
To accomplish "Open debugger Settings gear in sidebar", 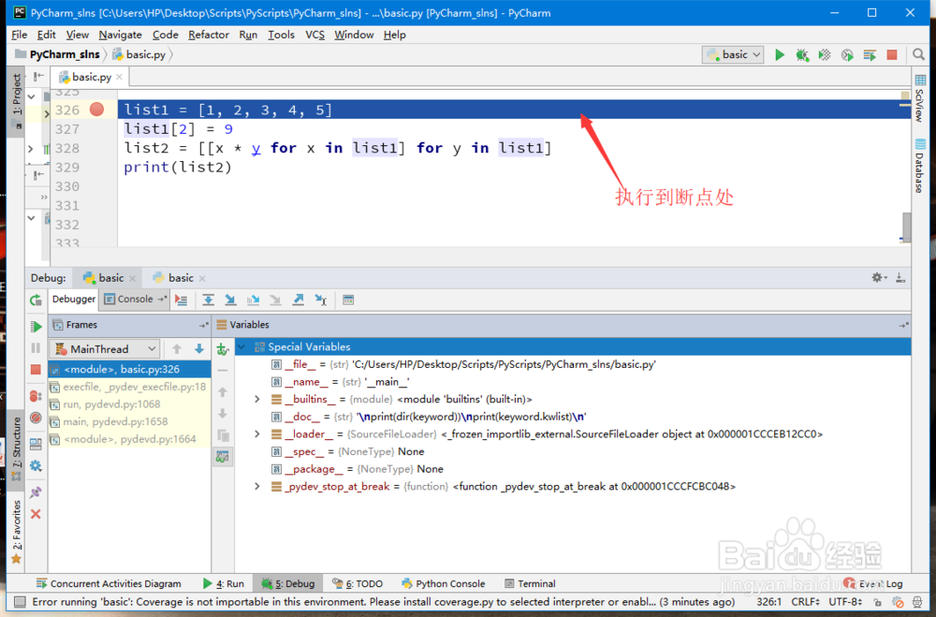I will 36,466.
